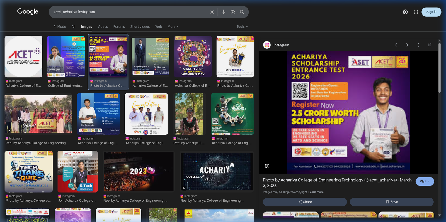Screen dimensions: 446x222
Task: Clear the search box text
Action: [x=212, y=12]
